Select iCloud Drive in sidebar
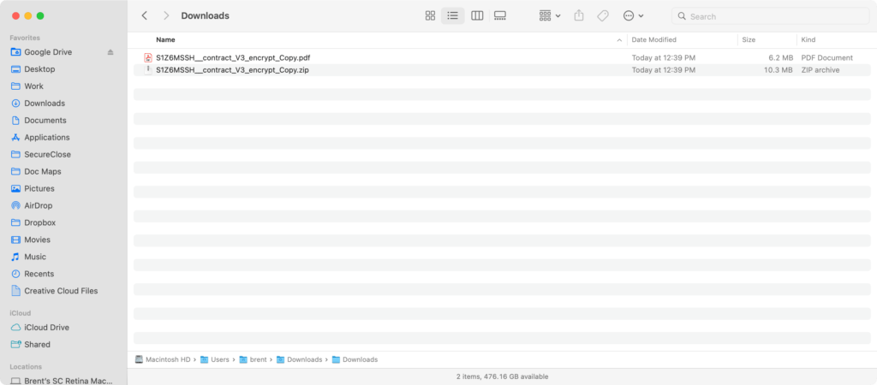Screen dimensions: 877x385 click(x=46, y=328)
